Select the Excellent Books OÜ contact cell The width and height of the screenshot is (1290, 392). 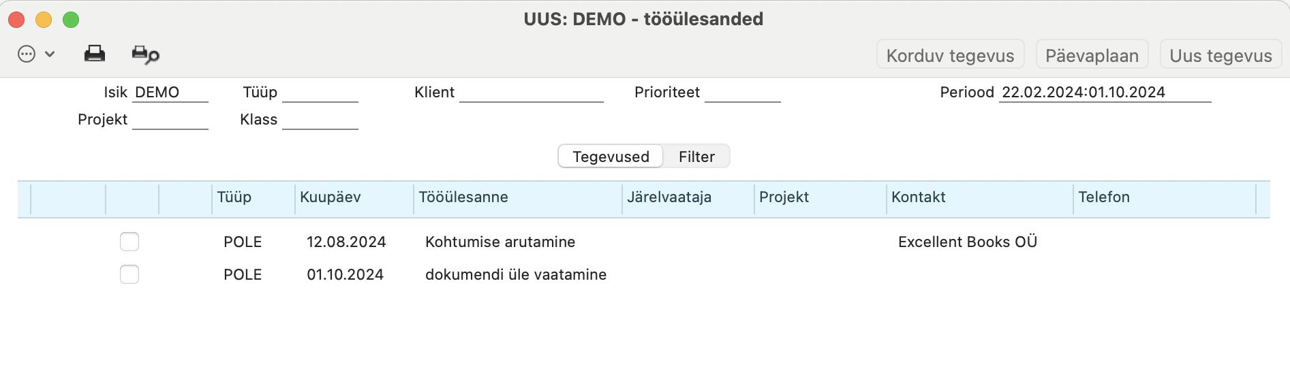968,242
